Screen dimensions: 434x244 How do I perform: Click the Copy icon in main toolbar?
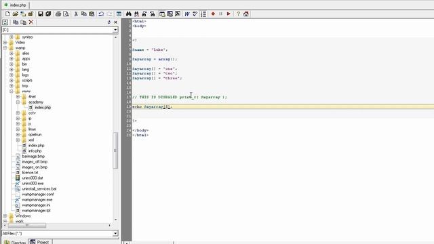pyautogui.click(x=83, y=14)
